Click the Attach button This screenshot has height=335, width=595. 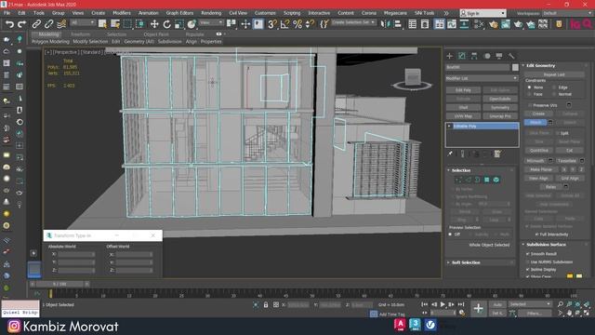[535, 122]
